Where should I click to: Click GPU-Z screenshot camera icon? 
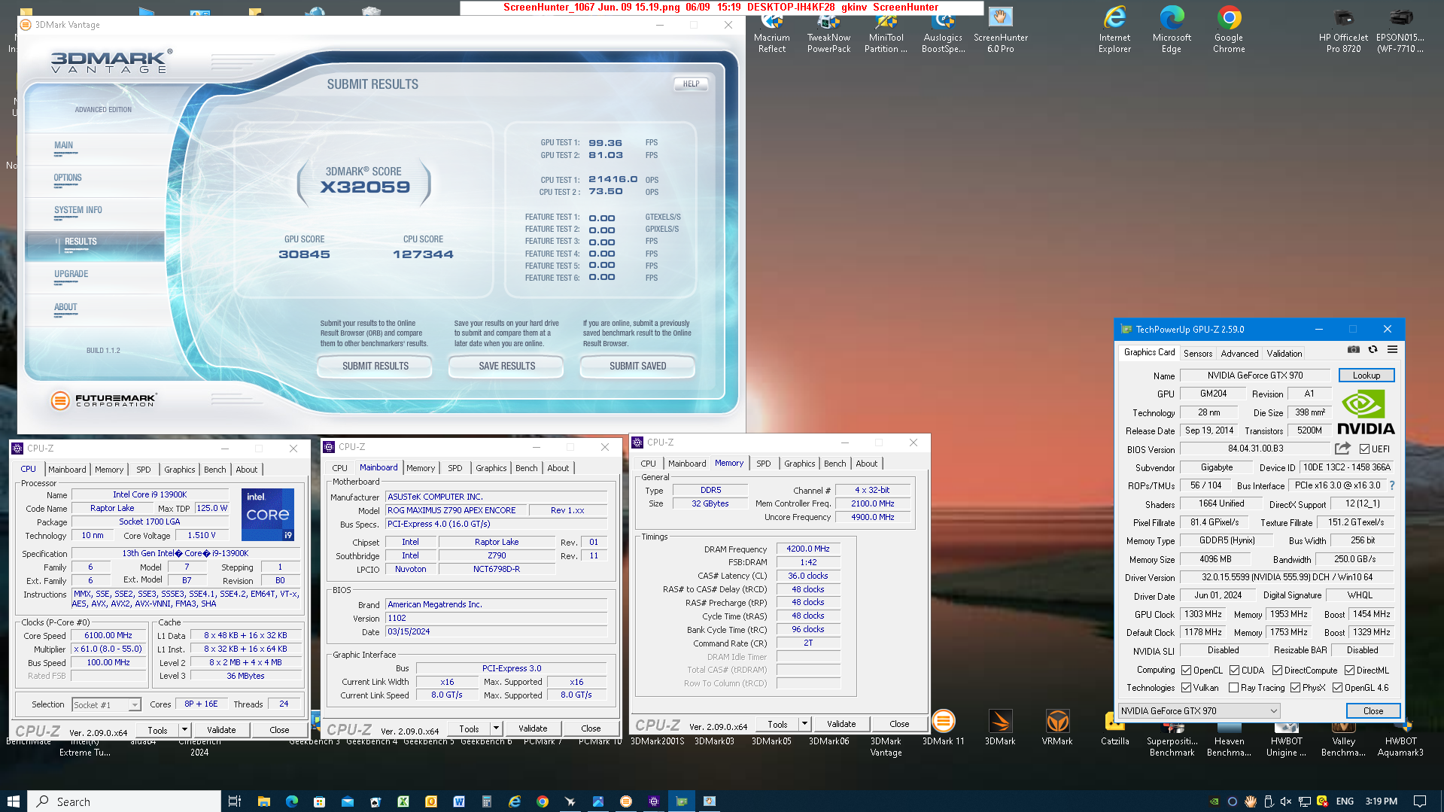[x=1353, y=350]
